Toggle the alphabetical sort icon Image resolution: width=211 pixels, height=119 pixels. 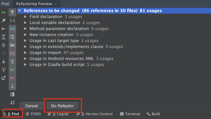(12, 103)
